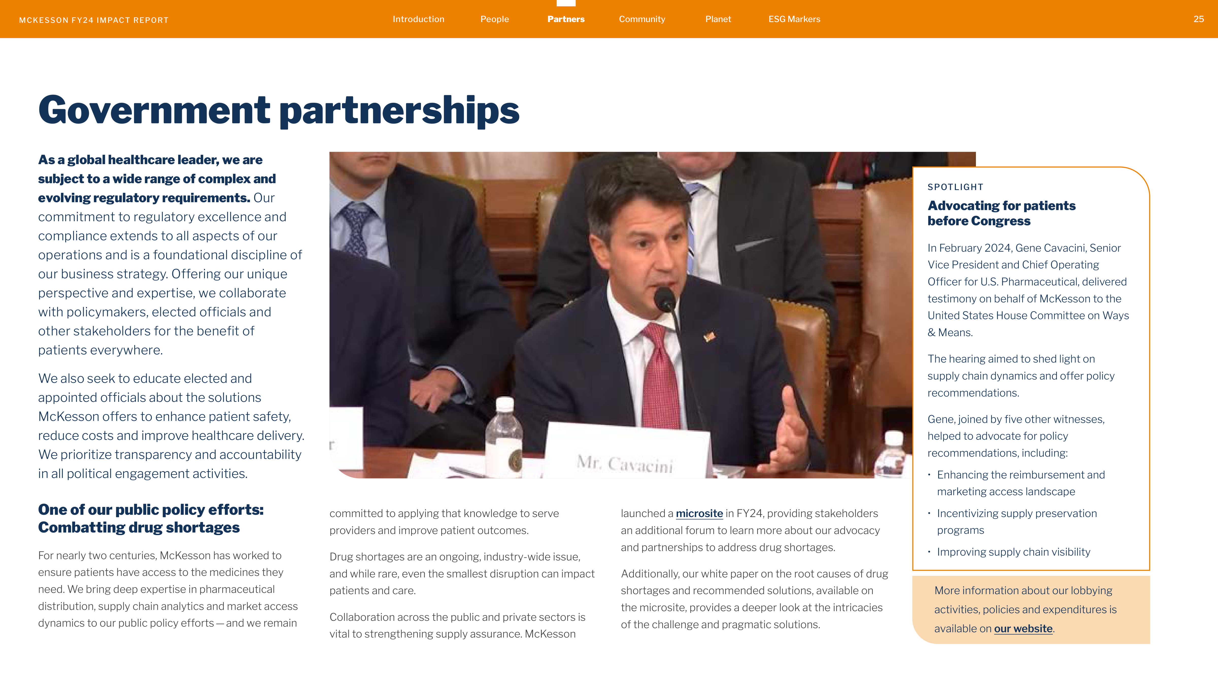1218x685 pixels.
Task: Jump to ESG Markers section
Action: coord(794,19)
